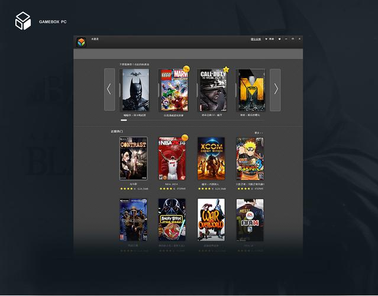Click the star rating under NBA 2K14
The height and width of the screenshot is (296, 378).
(x=167, y=189)
